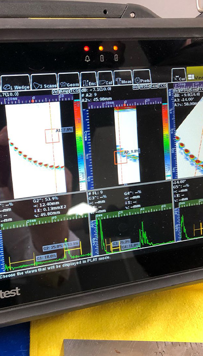
Task: Toggle Vel in the left scan panel
Action: pos(55,92)
